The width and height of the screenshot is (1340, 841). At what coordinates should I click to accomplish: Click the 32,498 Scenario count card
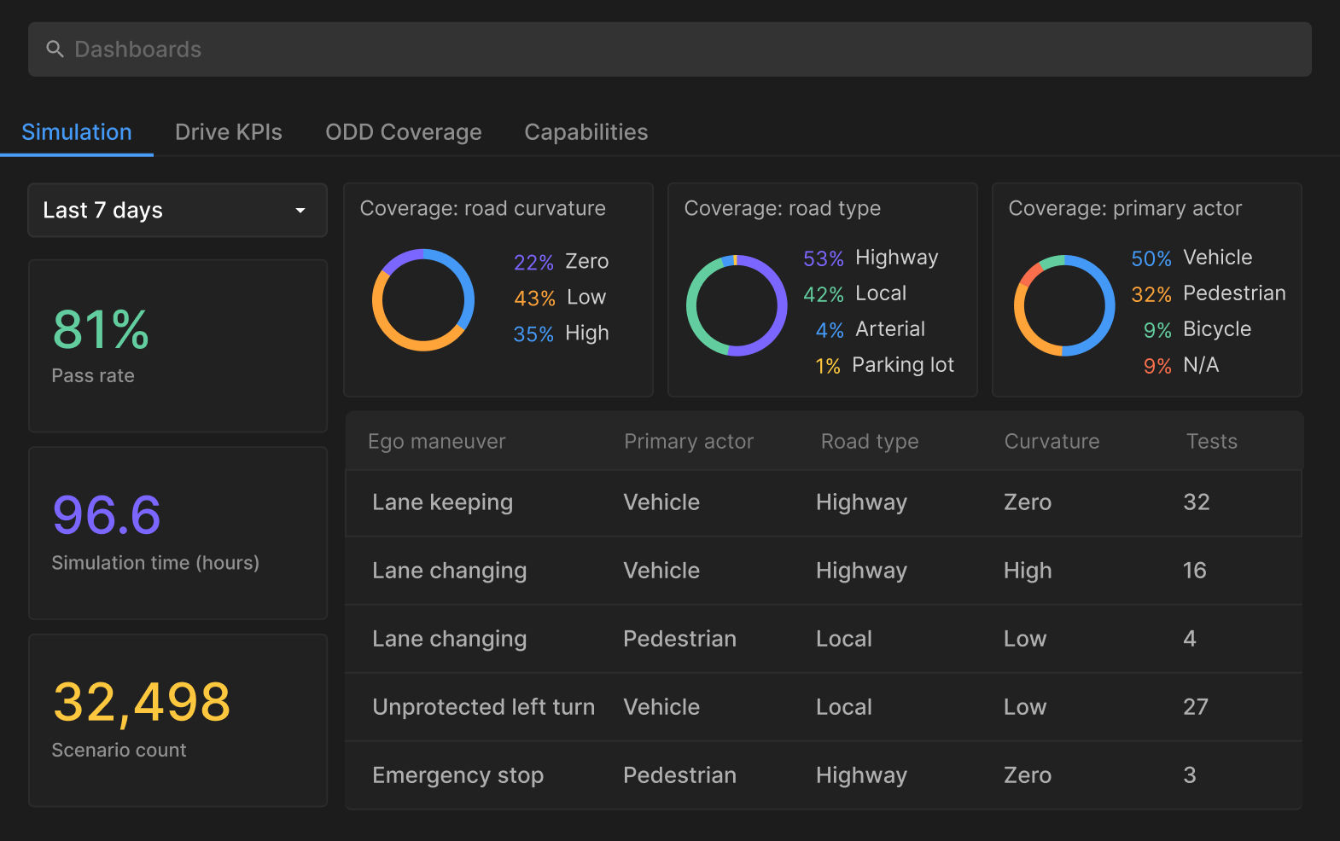point(178,720)
